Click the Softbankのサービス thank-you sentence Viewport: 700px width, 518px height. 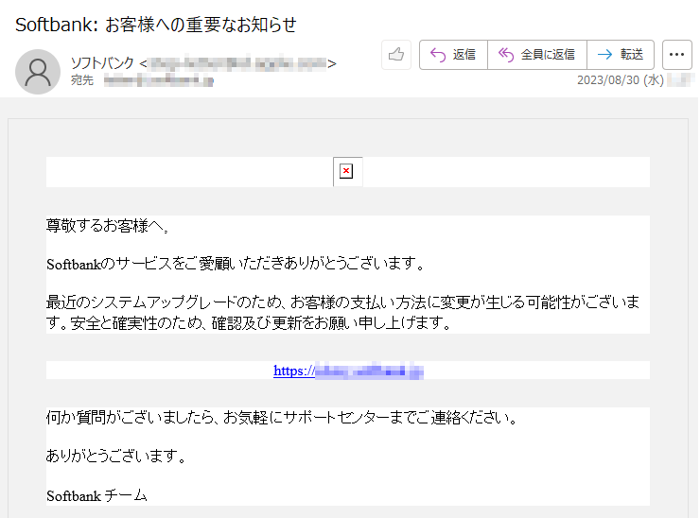point(236,264)
